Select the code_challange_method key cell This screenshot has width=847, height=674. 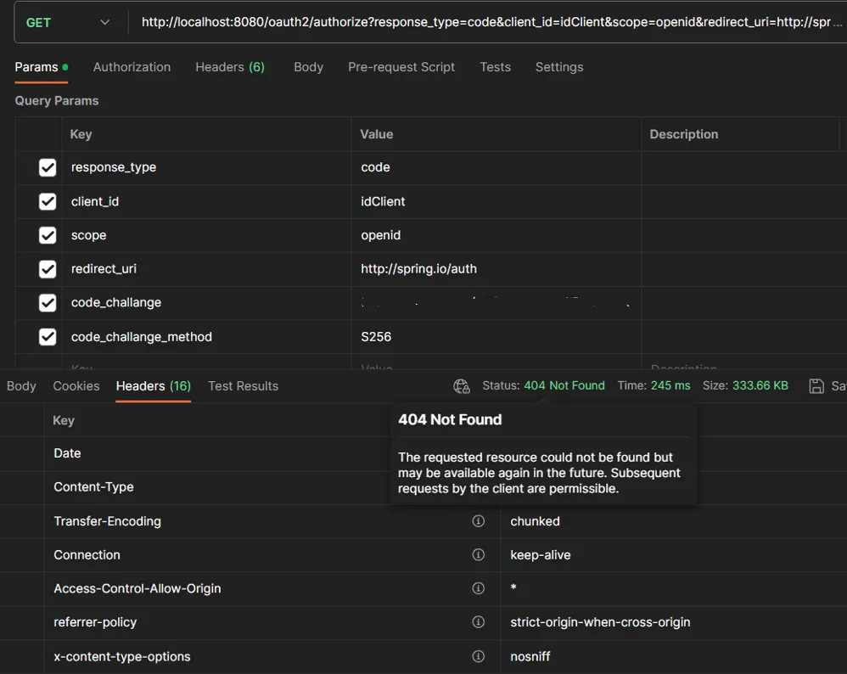[x=206, y=337]
